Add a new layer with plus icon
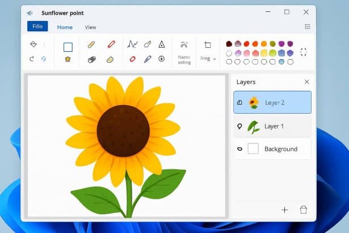Viewport: 349px width, 233px height. (x=285, y=210)
